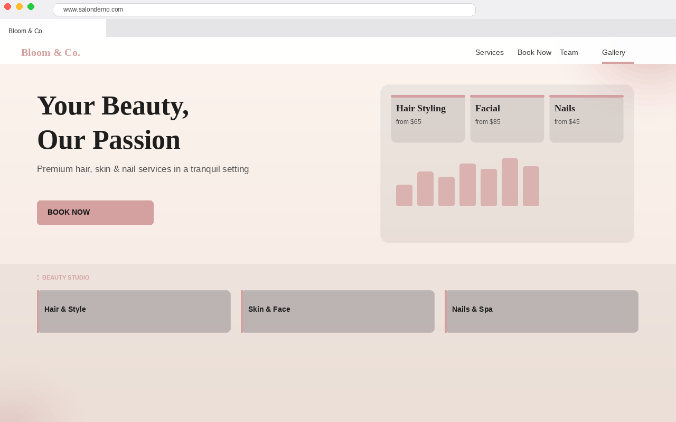The image size is (676, 422).
Task: Go to the Team page link
Action: (x=569, y=52)
